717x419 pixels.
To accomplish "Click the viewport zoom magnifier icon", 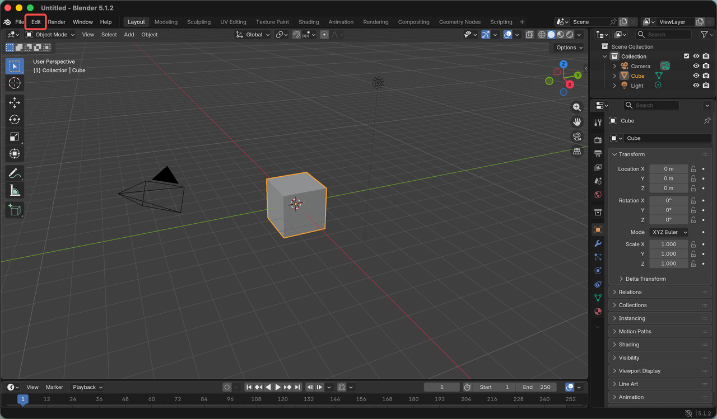I will (x=577, y=107).
